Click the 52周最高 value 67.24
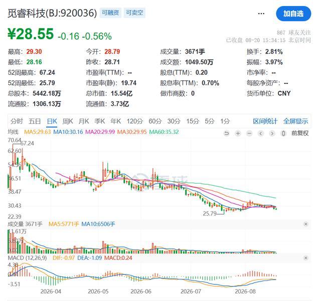 pyautogui.click(x=47, y=72)
